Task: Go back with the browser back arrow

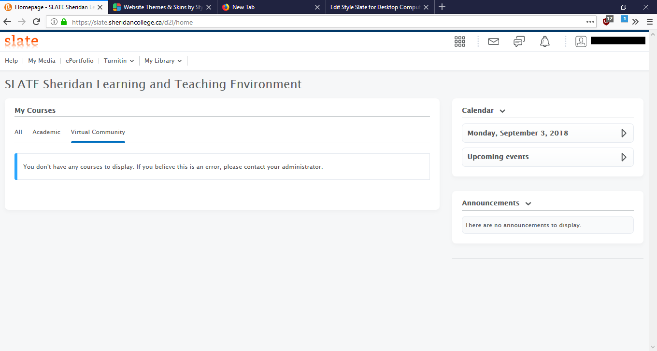Action: click(7, 22)
